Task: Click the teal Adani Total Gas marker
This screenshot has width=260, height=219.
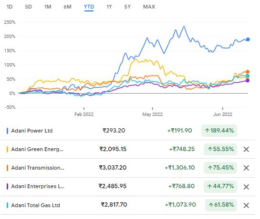Action: tap(7, 205)
